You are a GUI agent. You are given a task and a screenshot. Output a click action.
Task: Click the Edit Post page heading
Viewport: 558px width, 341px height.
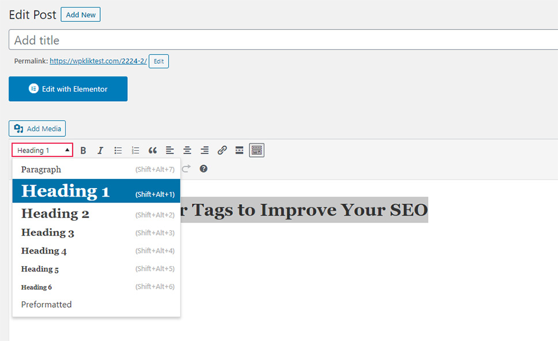click(x=33, y=15)
